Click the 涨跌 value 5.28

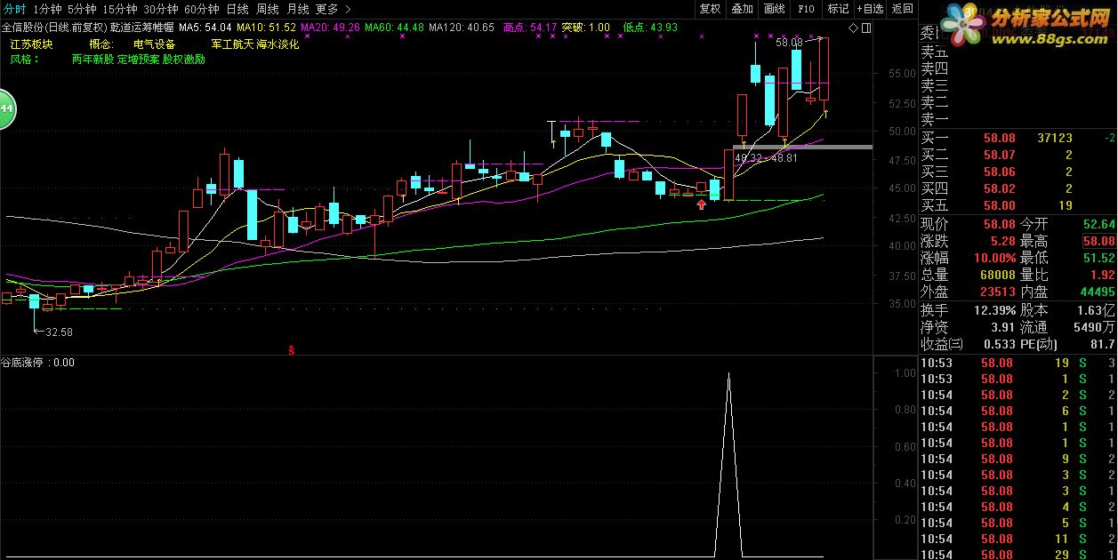[x=1001, y=241]
